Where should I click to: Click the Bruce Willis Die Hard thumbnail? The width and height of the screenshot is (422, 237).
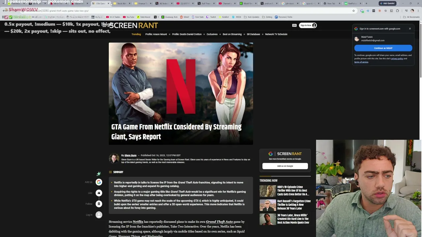[x=268, y=219]
